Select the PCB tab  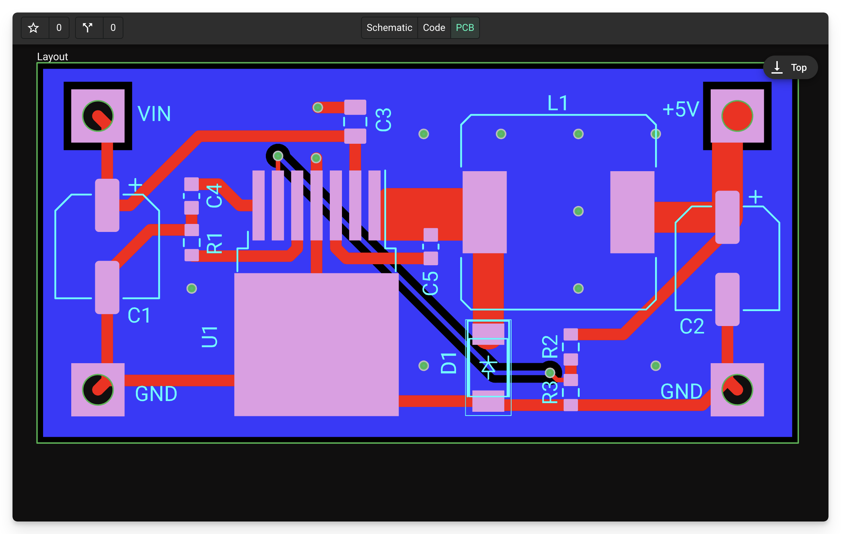tap(465, 27)
